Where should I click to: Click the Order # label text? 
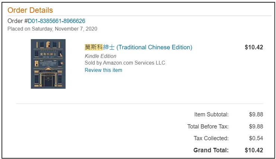[18, 21]
